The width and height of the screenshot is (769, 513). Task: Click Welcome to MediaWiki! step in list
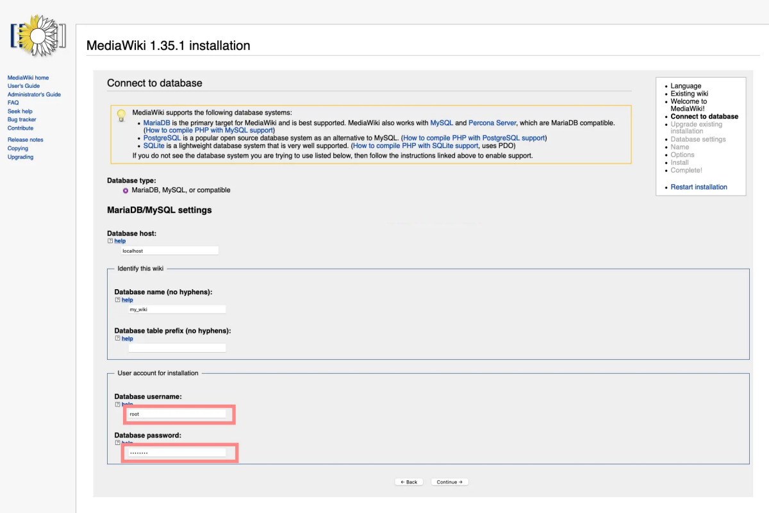point(689,105)
